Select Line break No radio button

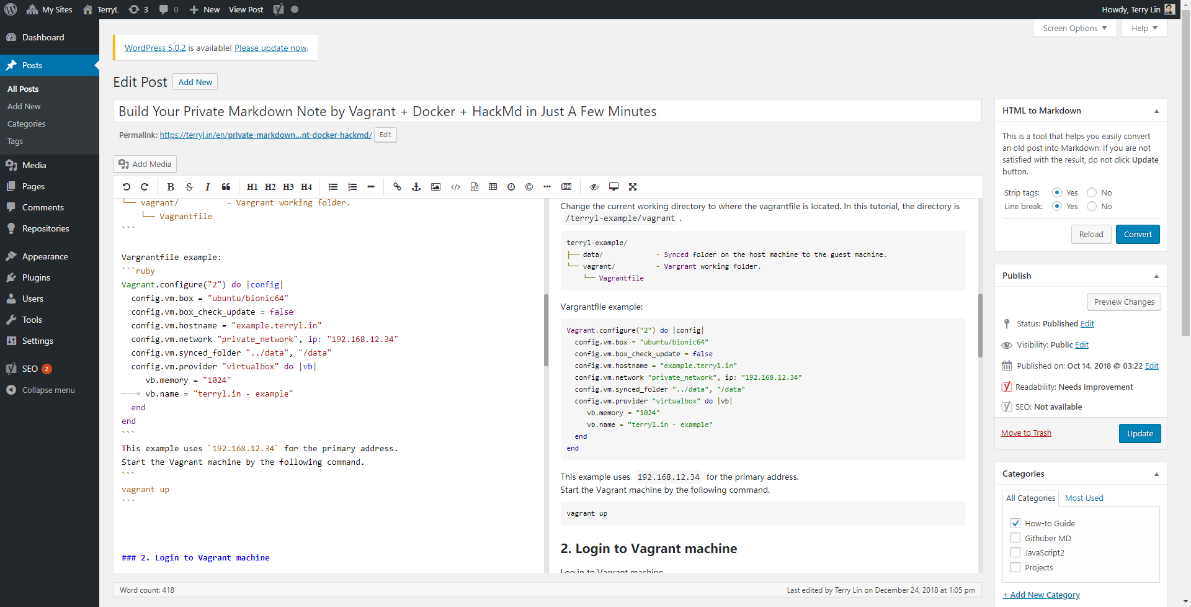(1092, 206)
